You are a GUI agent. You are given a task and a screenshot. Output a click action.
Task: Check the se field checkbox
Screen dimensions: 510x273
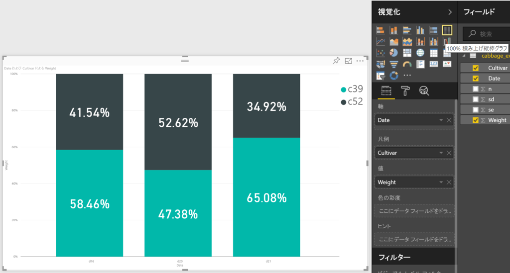[476, 109]
